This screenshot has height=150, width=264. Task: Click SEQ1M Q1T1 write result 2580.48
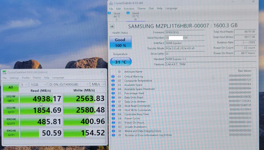[x=84, y=110]
